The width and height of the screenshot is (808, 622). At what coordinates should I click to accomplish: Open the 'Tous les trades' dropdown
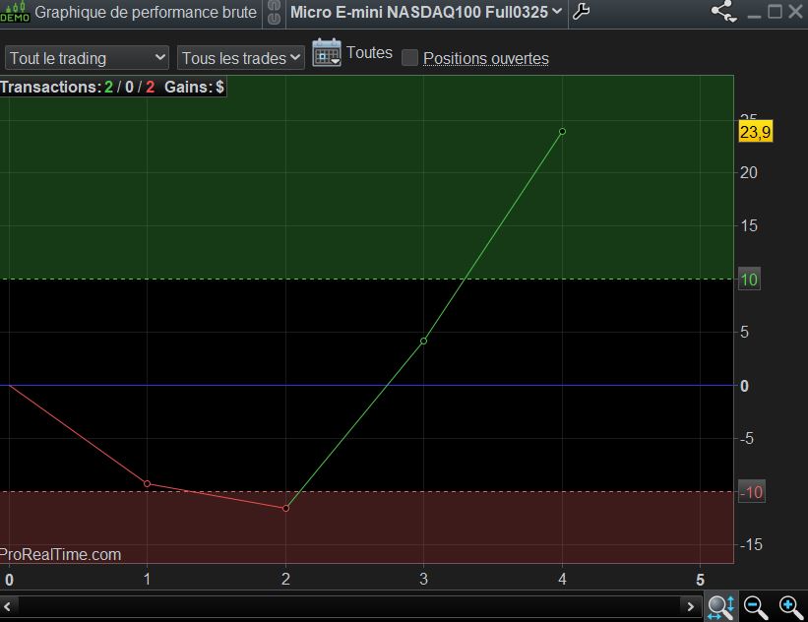(241, 58)
